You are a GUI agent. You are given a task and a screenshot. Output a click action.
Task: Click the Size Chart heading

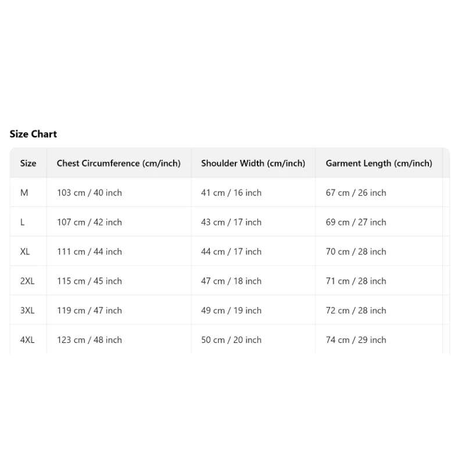coord(33,134)
